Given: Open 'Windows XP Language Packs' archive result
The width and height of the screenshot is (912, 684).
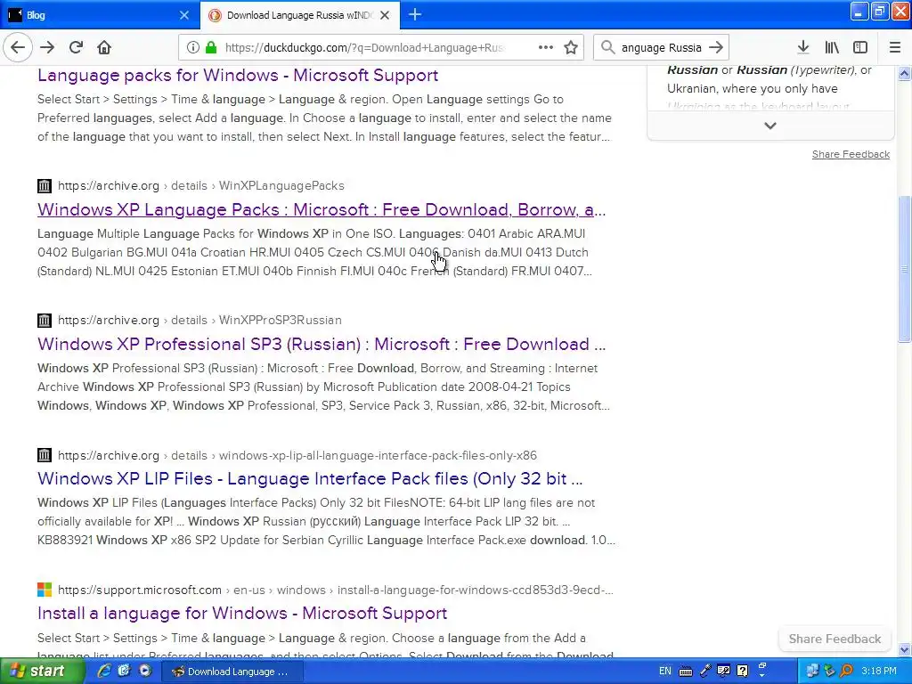Looking at the screenshot, I should pos(322,209).
